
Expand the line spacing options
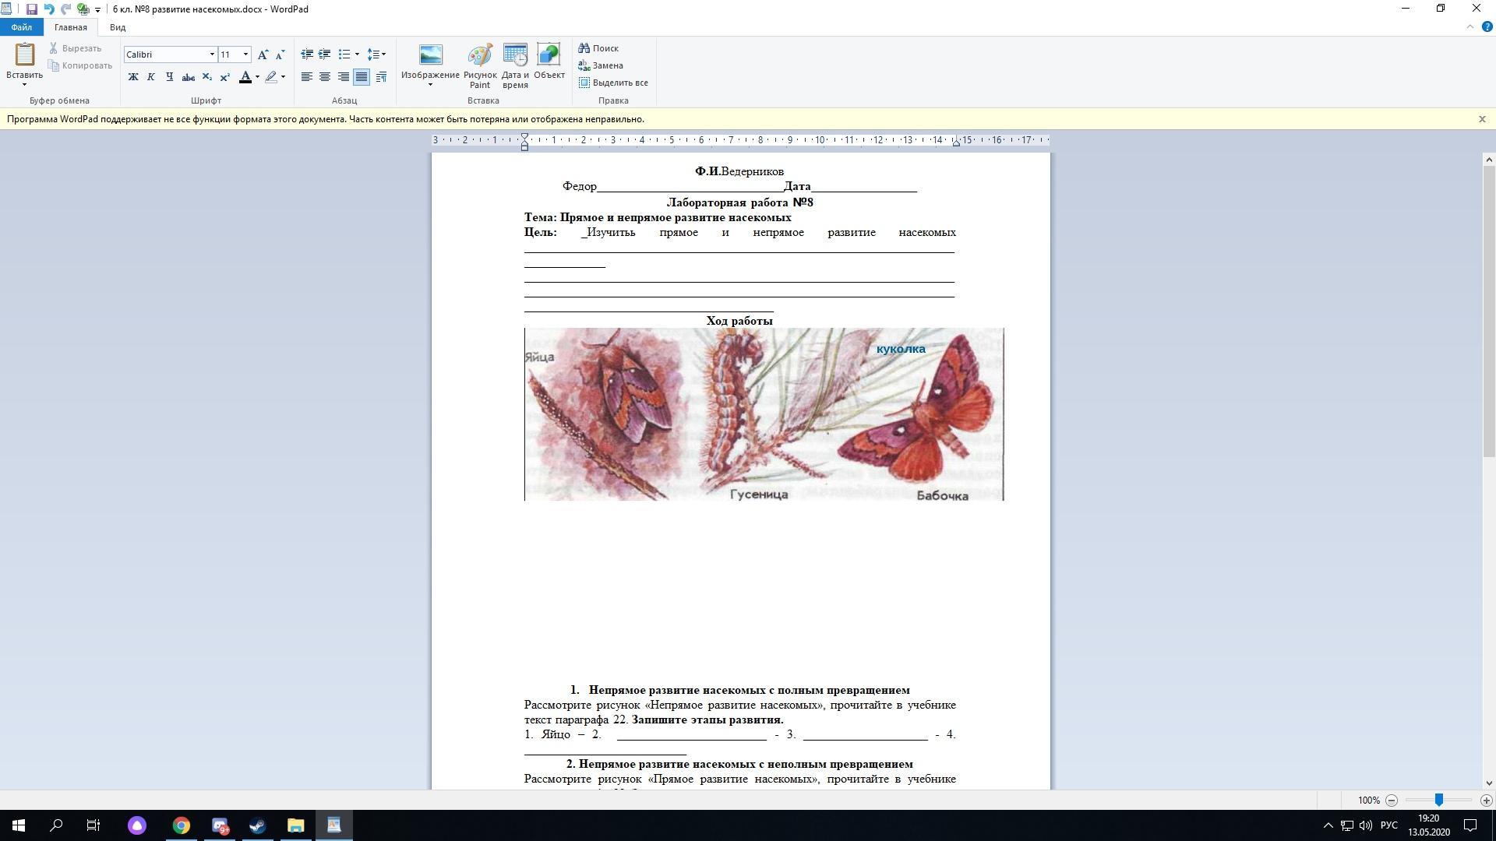377,55
